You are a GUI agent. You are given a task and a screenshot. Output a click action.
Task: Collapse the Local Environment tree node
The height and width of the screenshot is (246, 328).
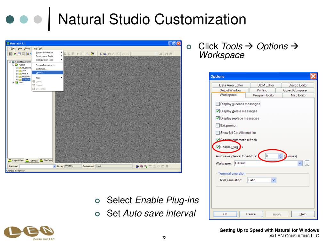[x=10, y=62]
